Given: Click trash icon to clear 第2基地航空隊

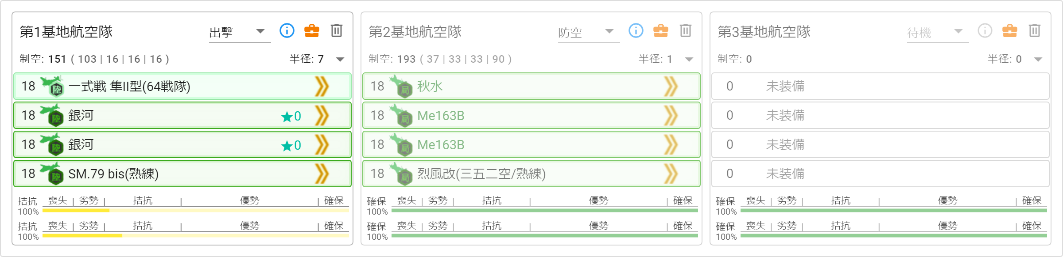Looking at the screenshot, I should click(x=686, y=31).
